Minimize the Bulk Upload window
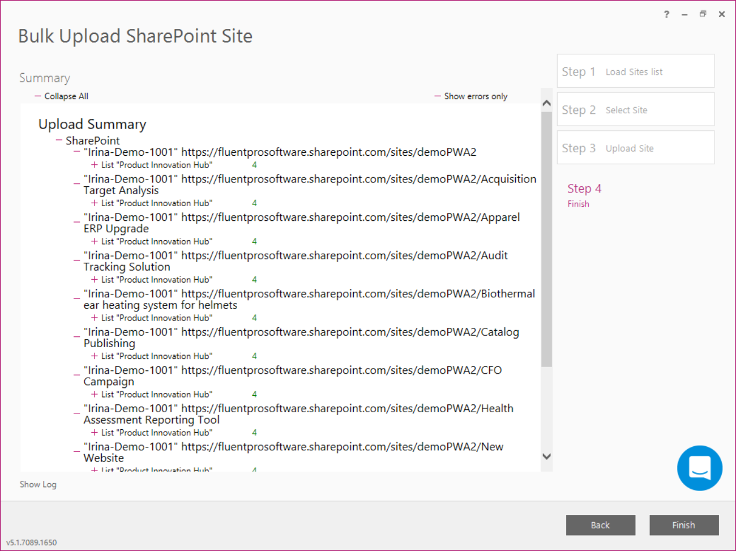 click(x=684, y=14)
